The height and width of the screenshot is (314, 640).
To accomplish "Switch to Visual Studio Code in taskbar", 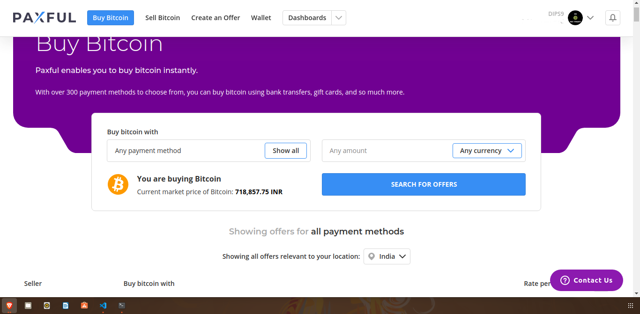I will tap(103, 306).
